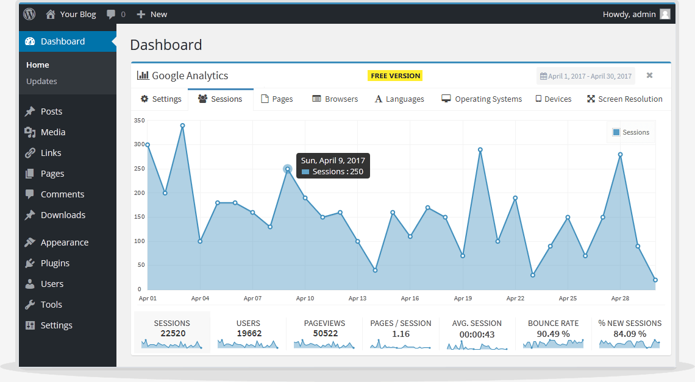Click the Downloads pin icon
The width and height of the screenshot is (695, 382).
tap(30, 215)
